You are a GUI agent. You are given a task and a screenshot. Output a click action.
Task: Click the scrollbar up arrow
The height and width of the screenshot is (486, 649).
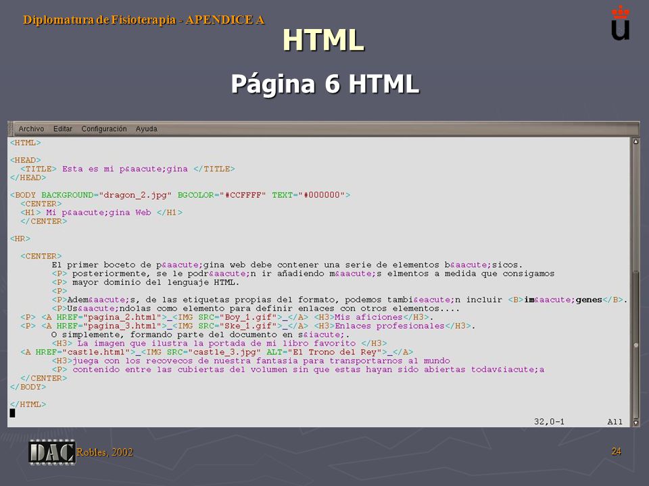coord(635,141)
